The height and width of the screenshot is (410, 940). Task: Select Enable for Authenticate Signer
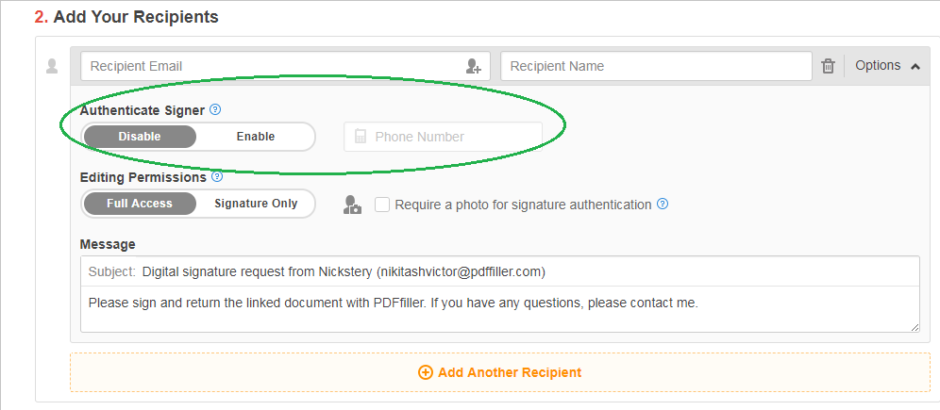click(256, 137)
